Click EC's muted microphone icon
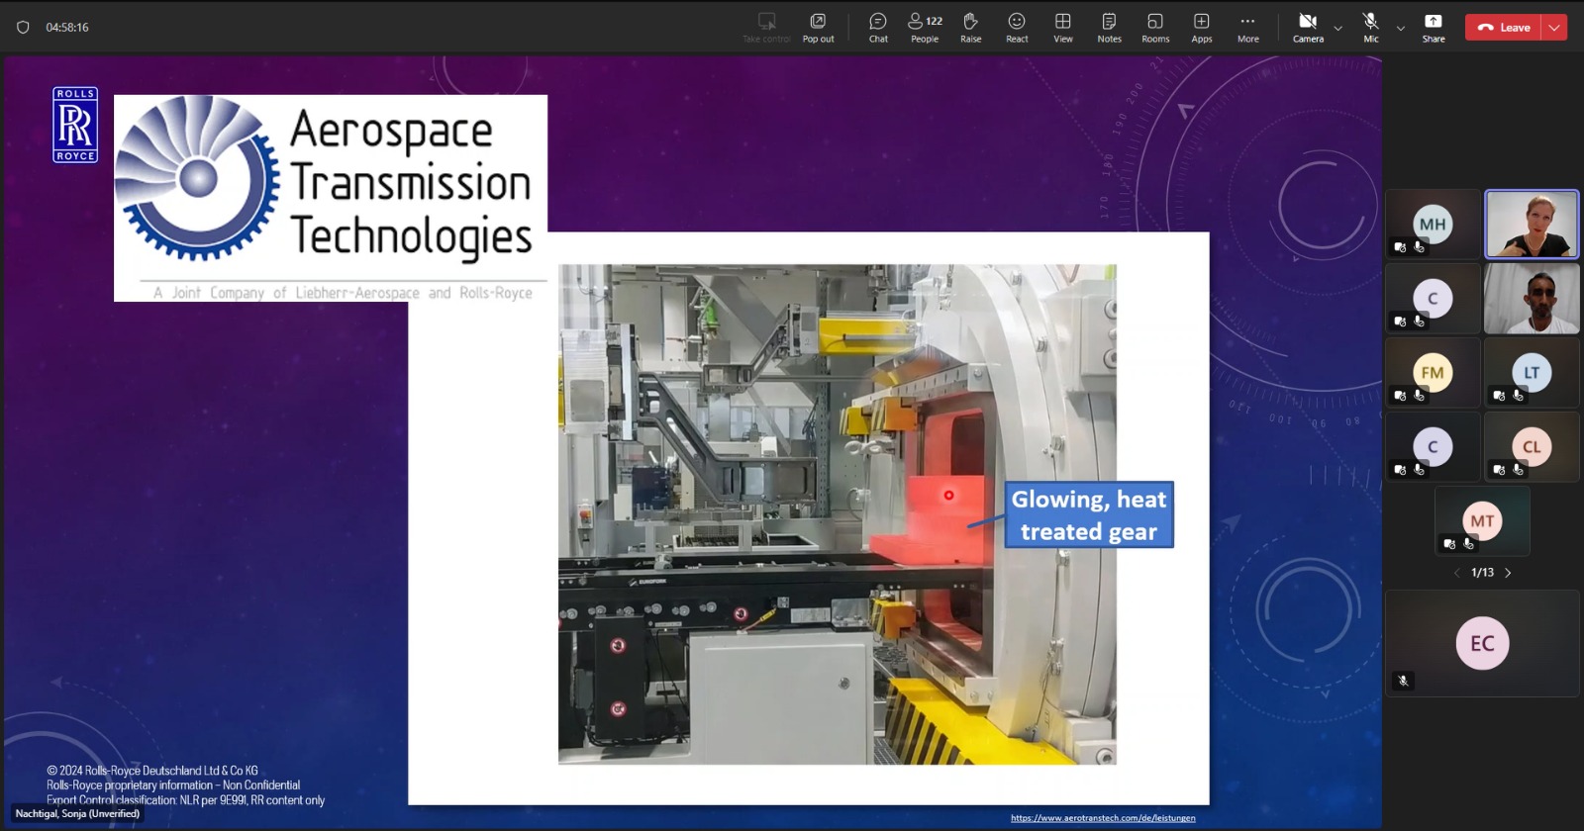This screenshot has width=1584, height=831. tap(1403, 681)
